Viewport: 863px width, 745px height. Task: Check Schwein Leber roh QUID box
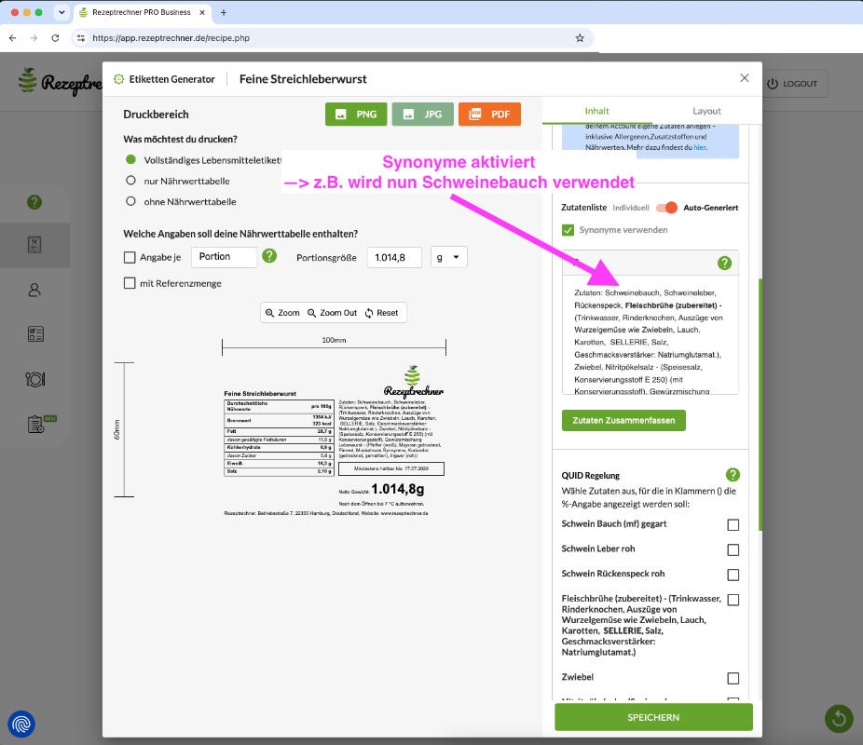733,549
